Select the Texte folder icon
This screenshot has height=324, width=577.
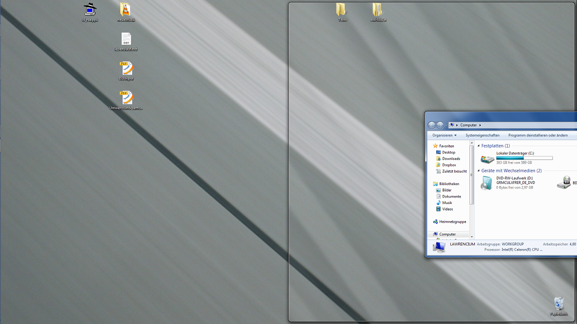(342, 10)
